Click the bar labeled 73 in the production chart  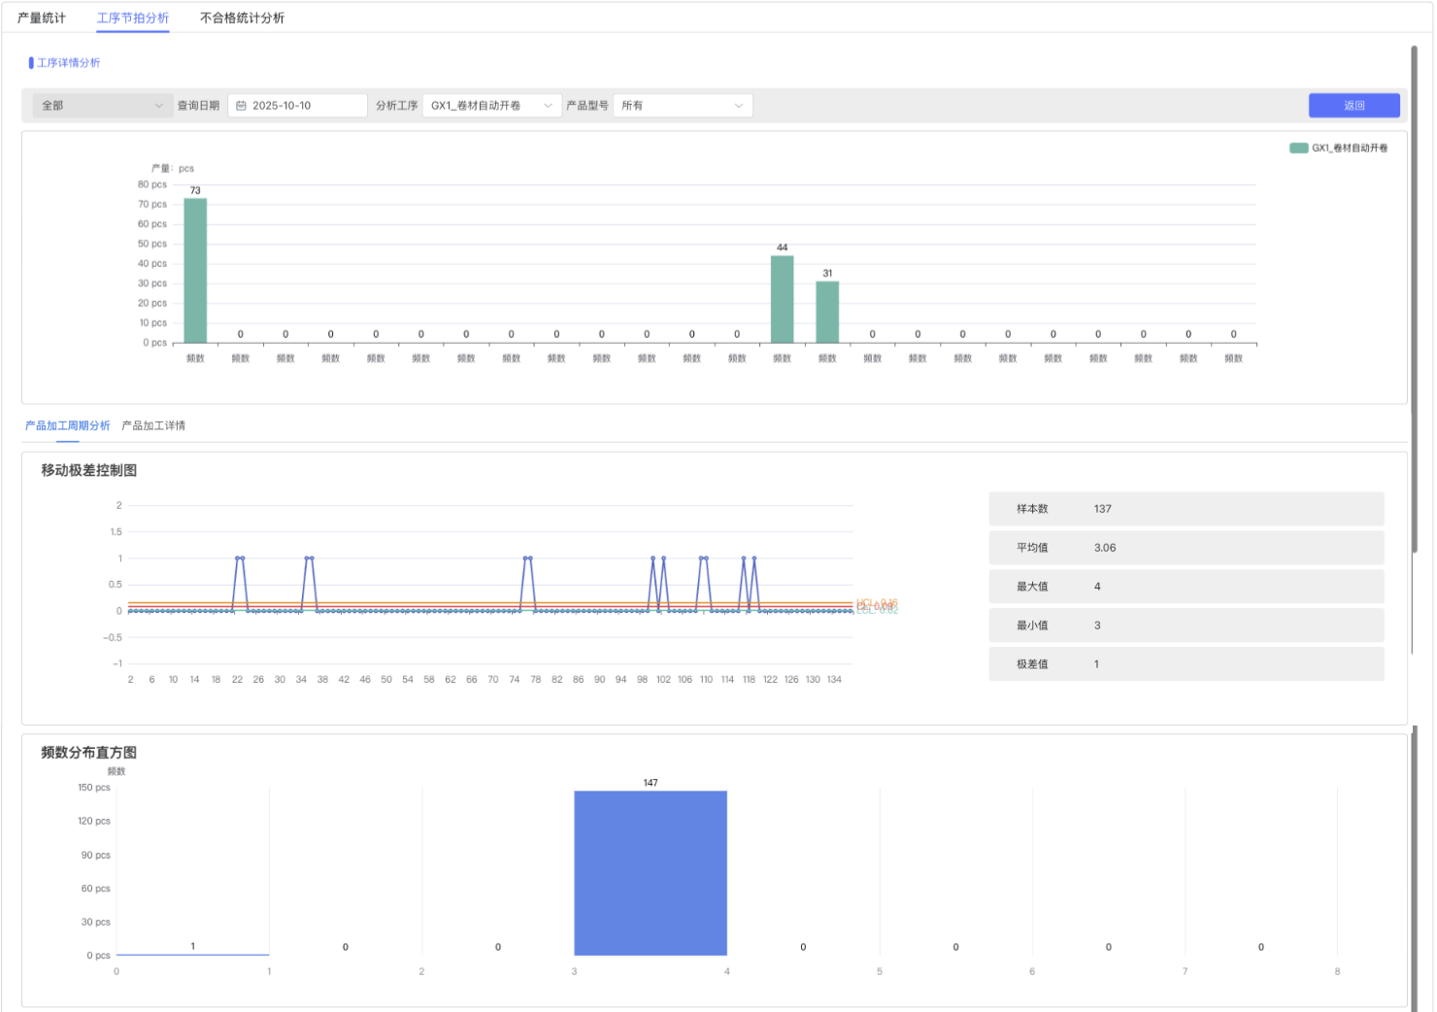[x=195, y=272]
